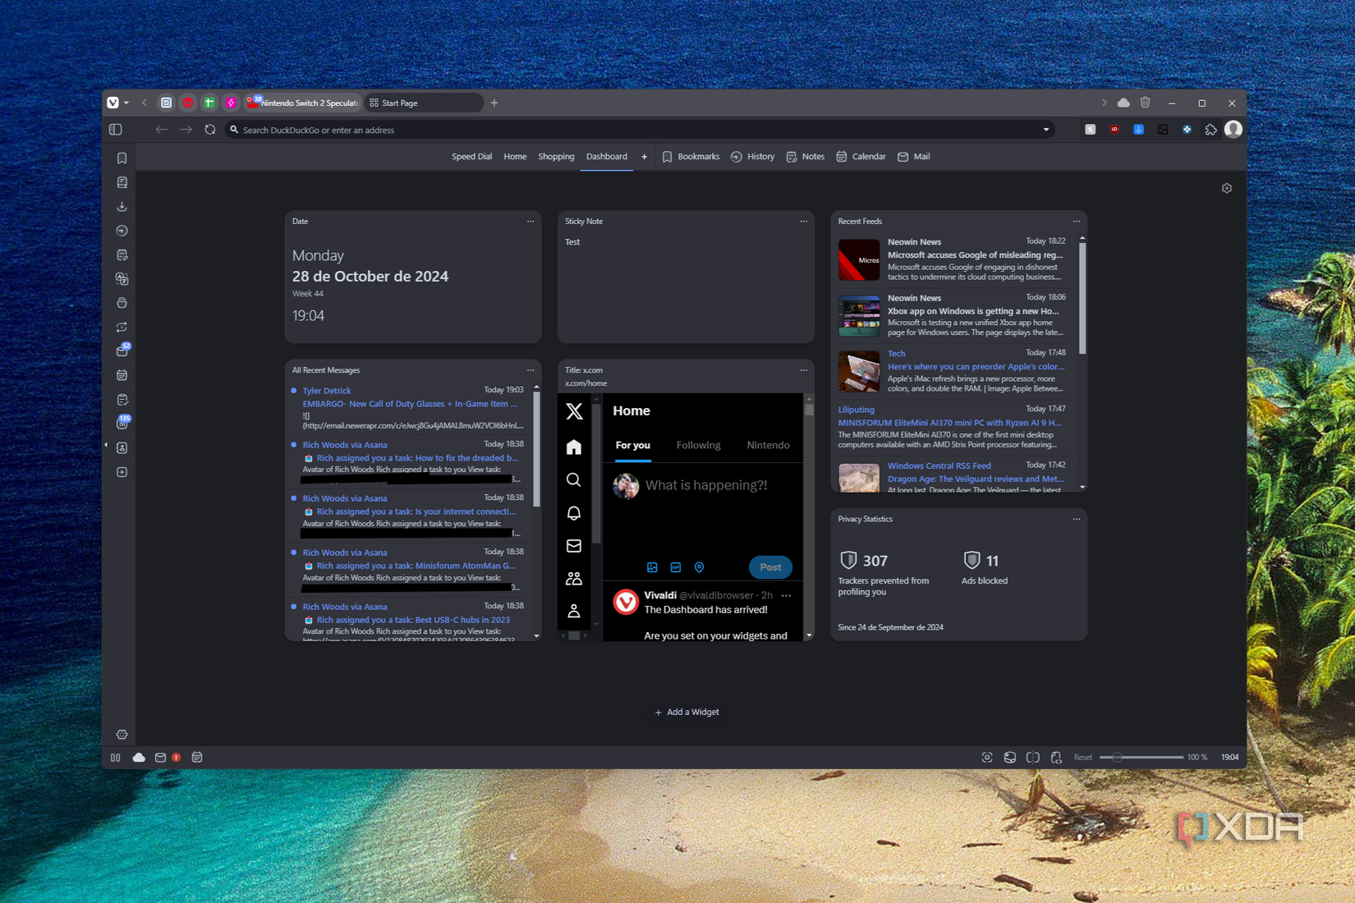
Task: Click Post in the X widget
Action: (x=769, y=567)
